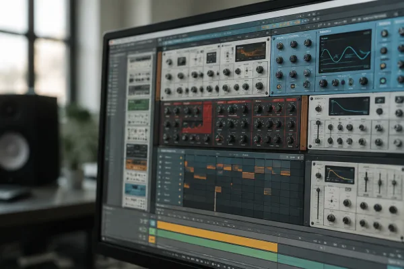Click the decay envelope display on middle-right white synth
The width and height of the screenshot is (404, 269).
349,106
